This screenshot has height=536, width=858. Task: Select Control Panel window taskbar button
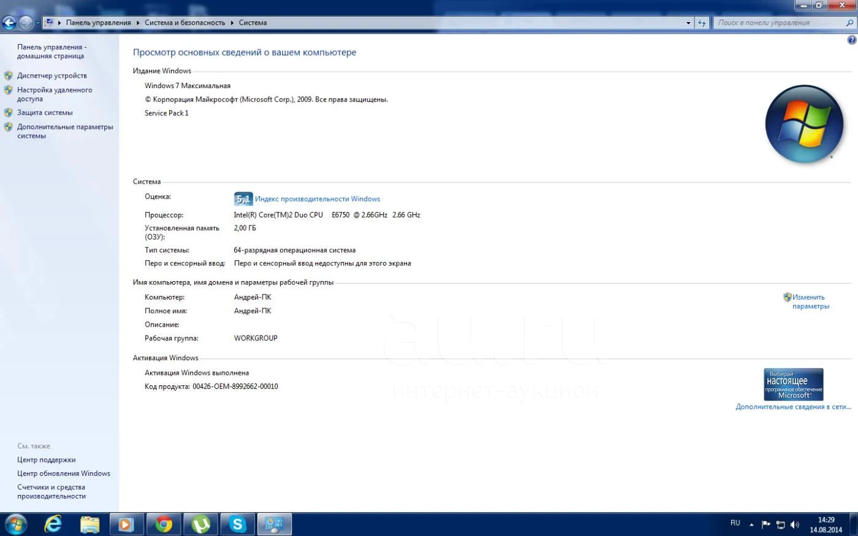[274, 524]
